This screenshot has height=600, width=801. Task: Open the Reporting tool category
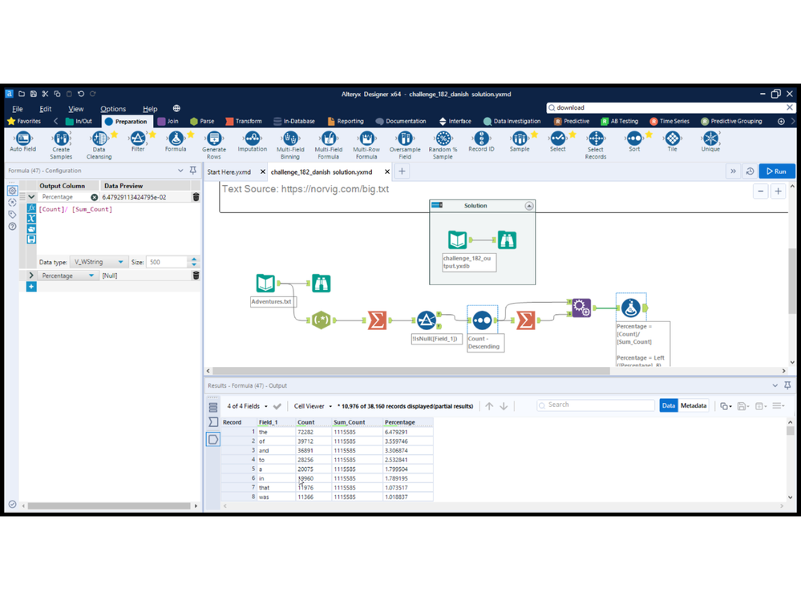pyautogui.click(x=346, y=122)
